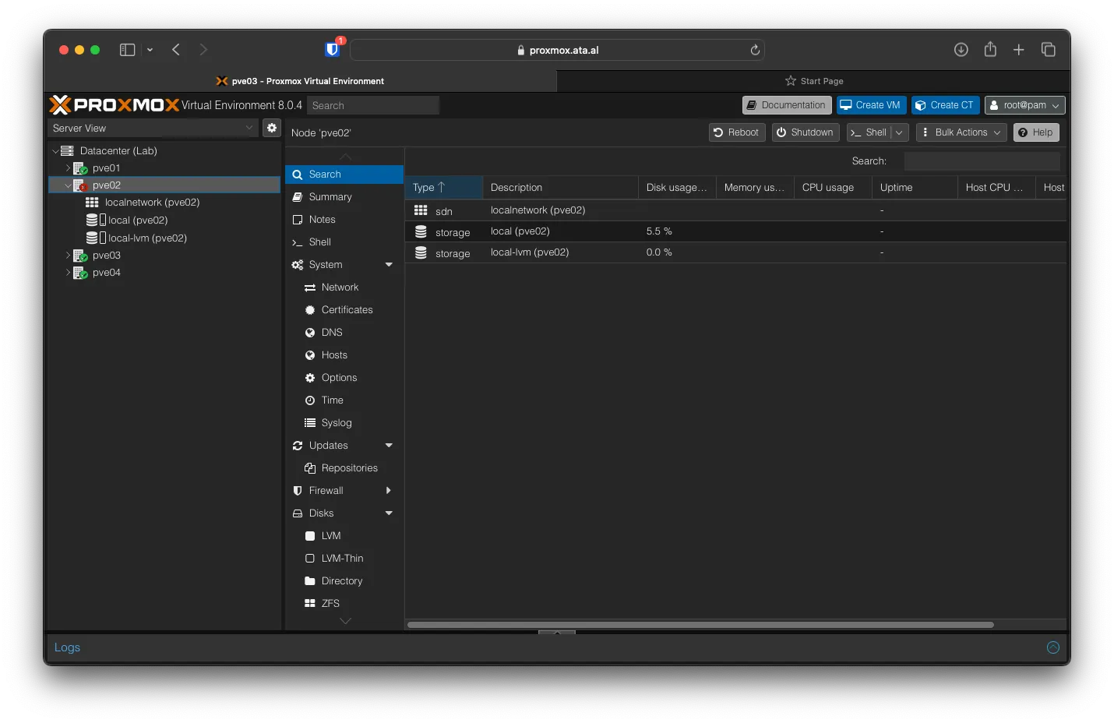This screenshot has height=723, width=1114.
Task: Open the Search menu item
Action: pos(344,175)
